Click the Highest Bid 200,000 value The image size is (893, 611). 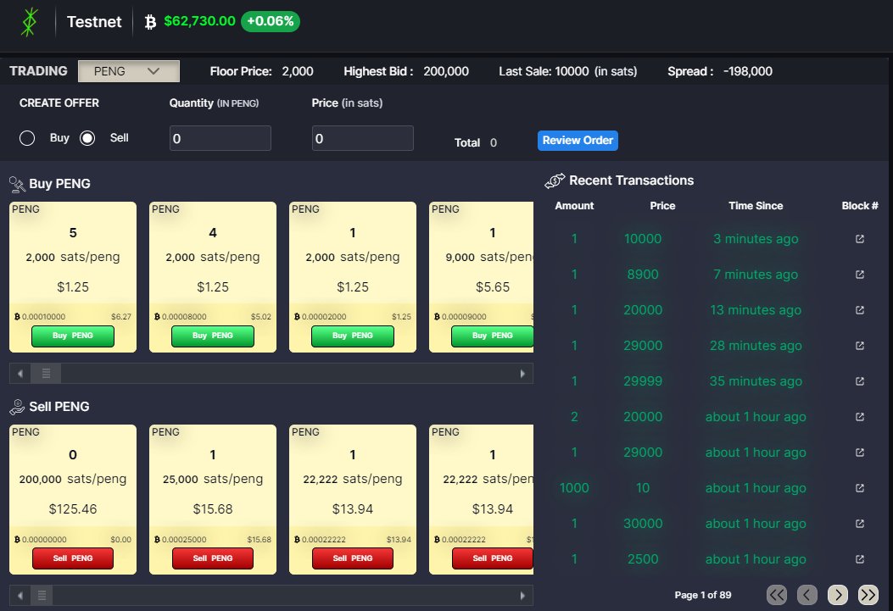click(x=446, y=72)
